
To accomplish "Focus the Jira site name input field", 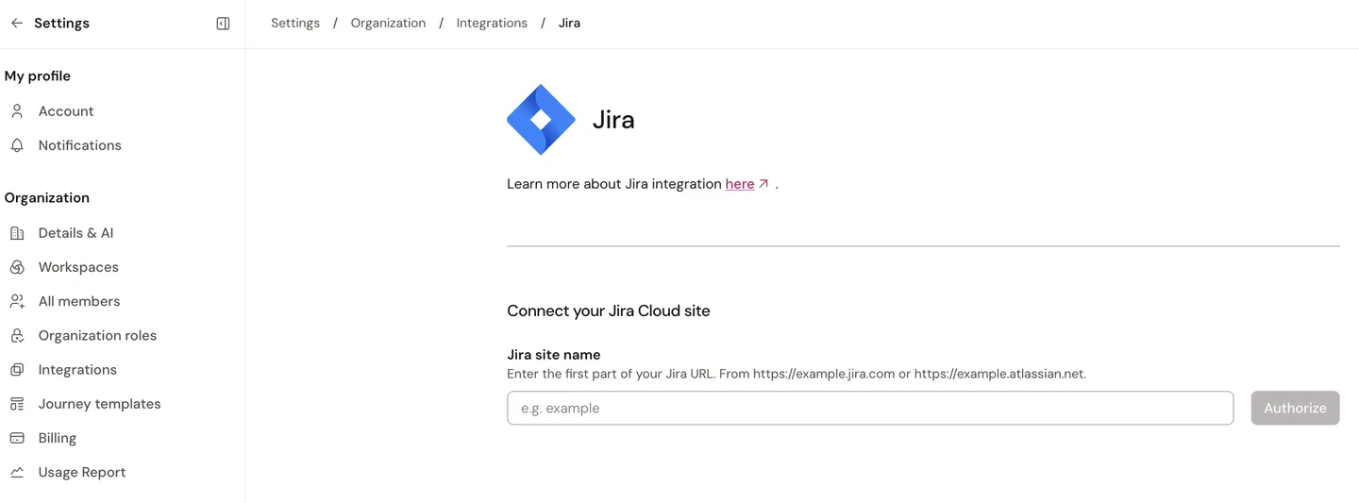I will [870, 408].
